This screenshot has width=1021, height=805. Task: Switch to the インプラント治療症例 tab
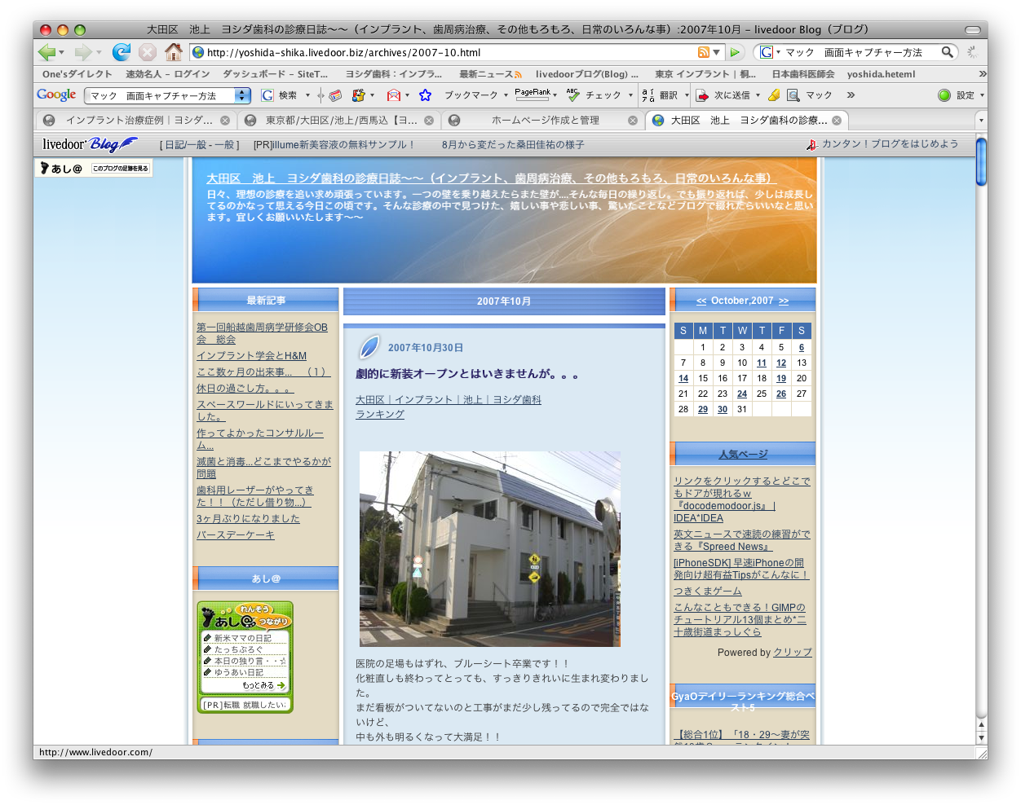coord(138,120)
